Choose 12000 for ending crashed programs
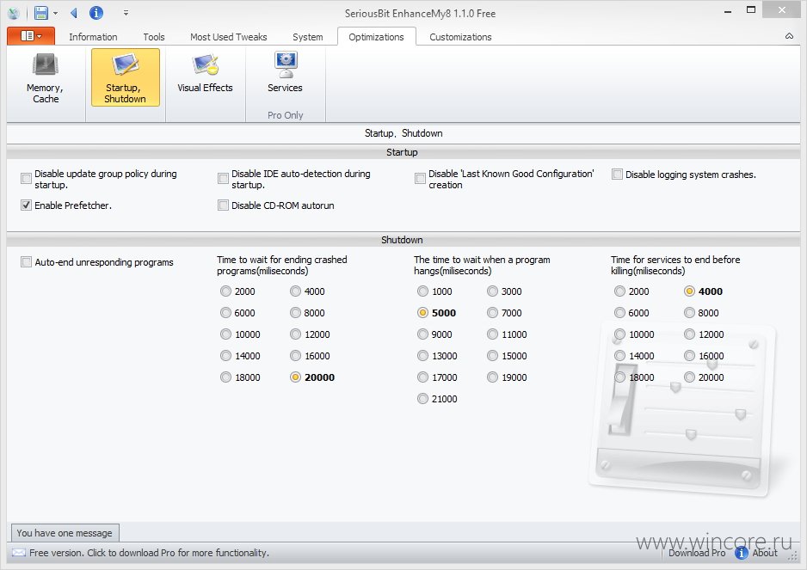This screenshot has width=807, height=570. (x=295, y=334)
